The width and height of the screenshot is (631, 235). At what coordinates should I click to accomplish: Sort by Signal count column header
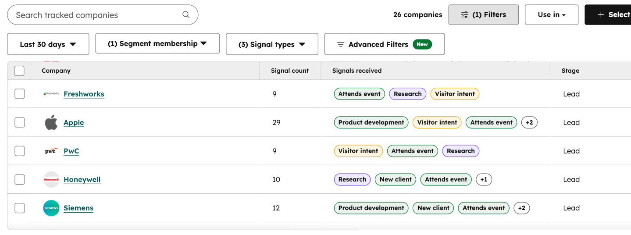pos(290,71)
